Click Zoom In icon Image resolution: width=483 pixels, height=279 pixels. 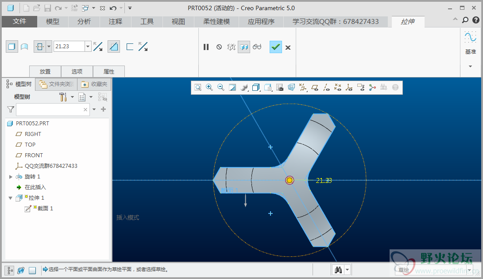[x=209, y=88]
